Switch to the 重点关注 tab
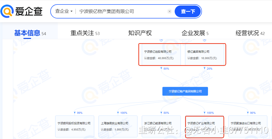The width and height of the screenshot is (272, 139). click(x=85, y=33)
